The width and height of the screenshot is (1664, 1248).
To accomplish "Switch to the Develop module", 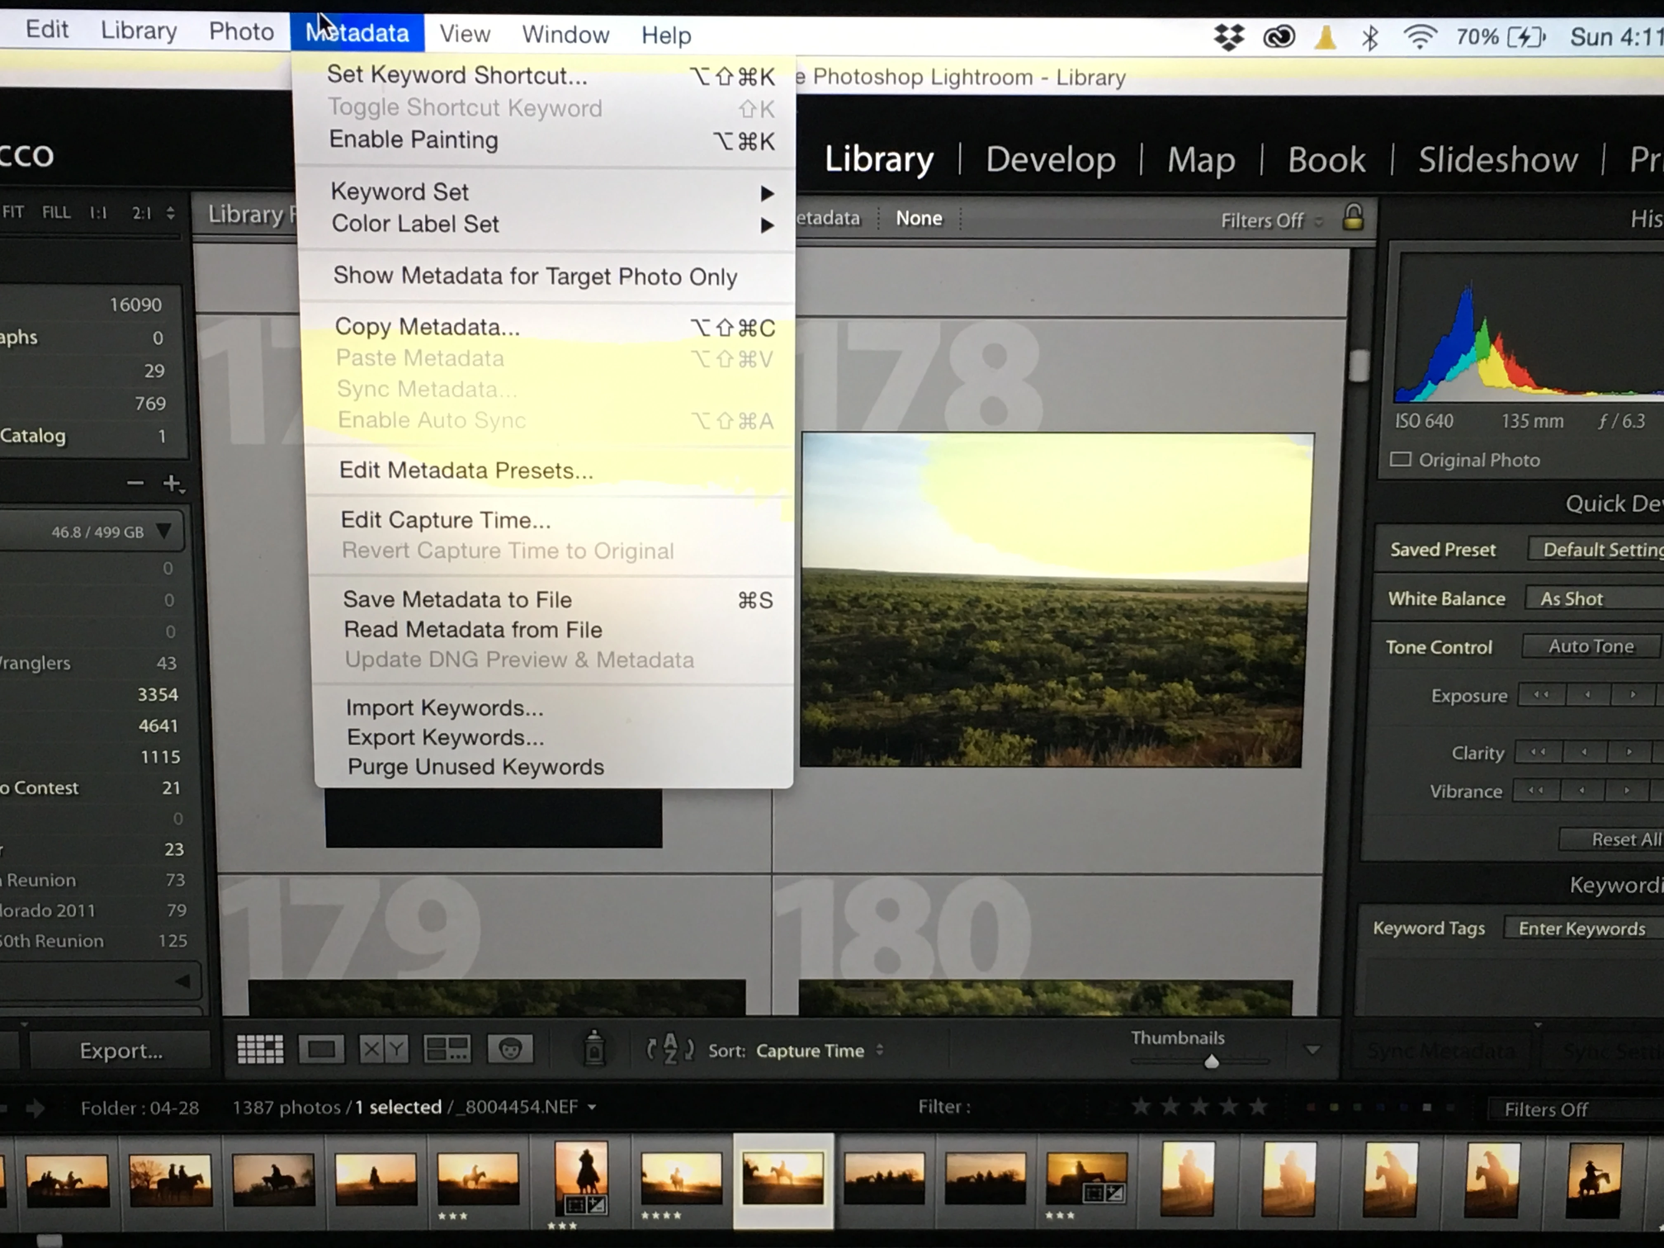I will 1050,159.
